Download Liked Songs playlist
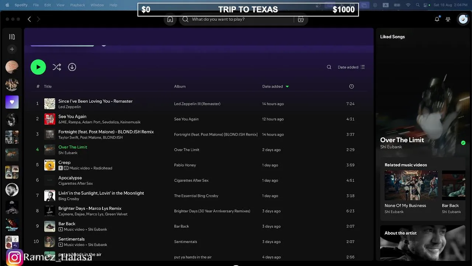 click(x=72, y=67)
